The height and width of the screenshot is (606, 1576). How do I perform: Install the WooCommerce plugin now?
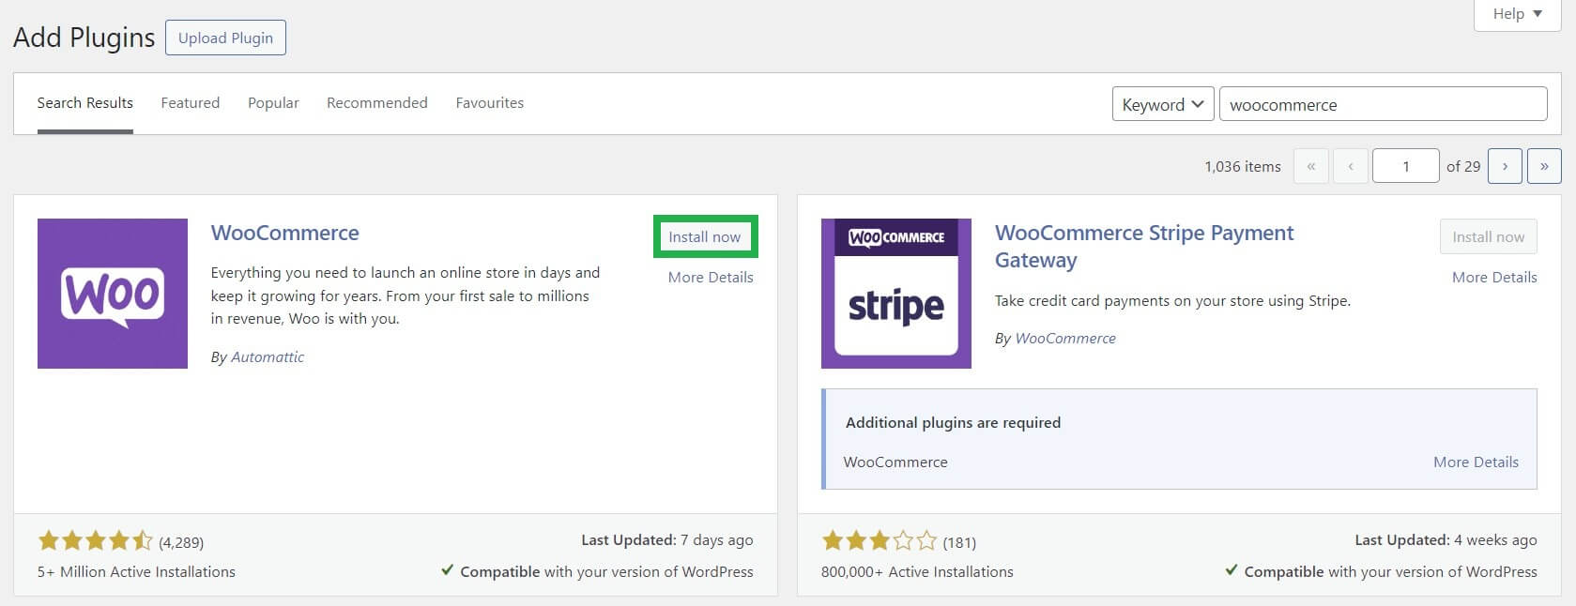coord(705,236)
